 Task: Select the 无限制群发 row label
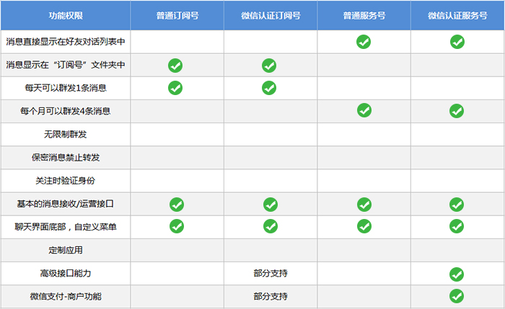click(x=66, y=134)
